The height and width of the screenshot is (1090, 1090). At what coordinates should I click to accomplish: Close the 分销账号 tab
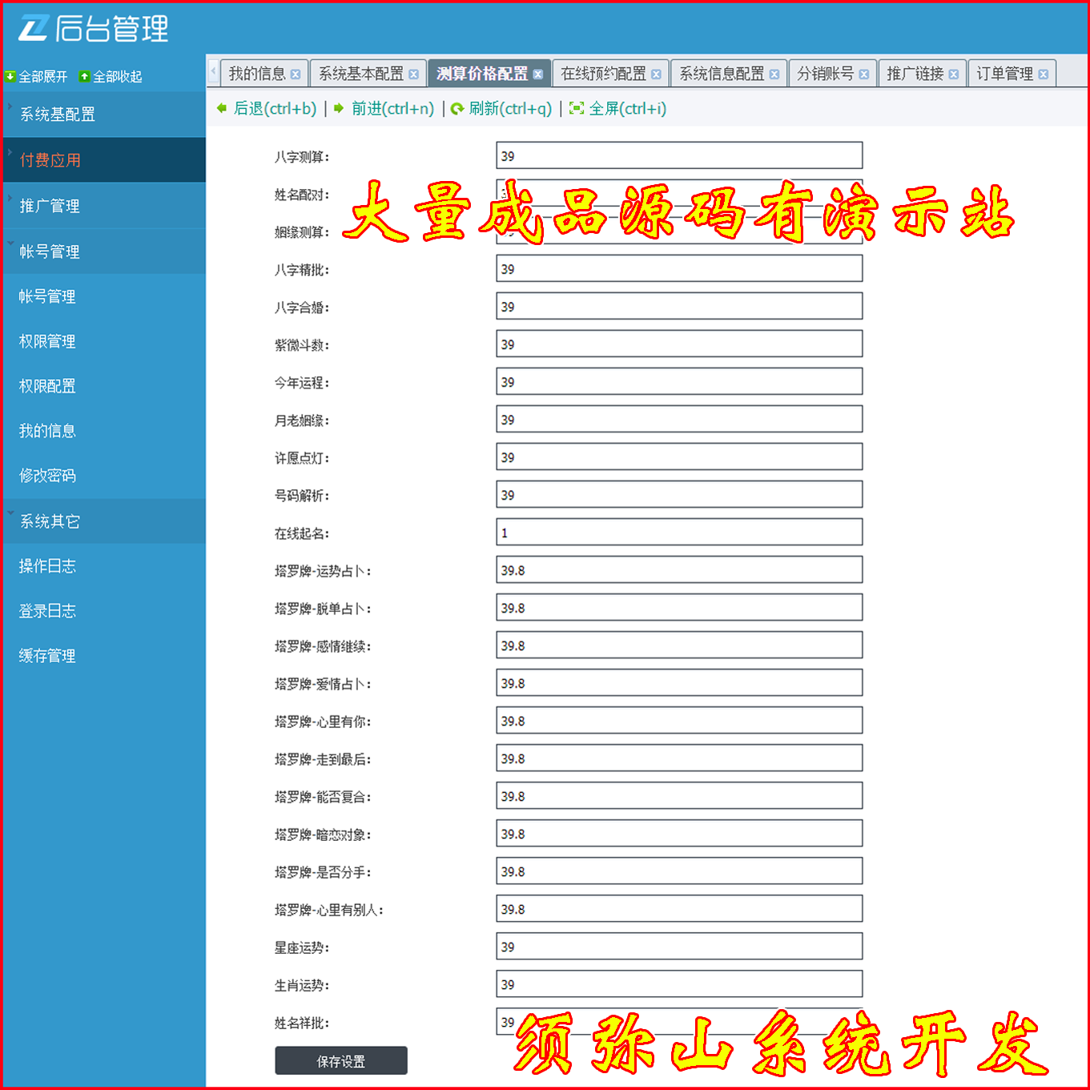863,73
